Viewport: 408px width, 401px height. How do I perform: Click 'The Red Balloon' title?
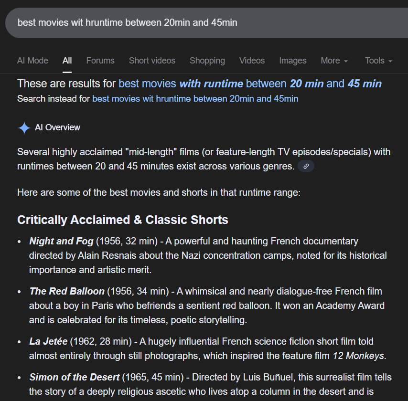(67, 291)
